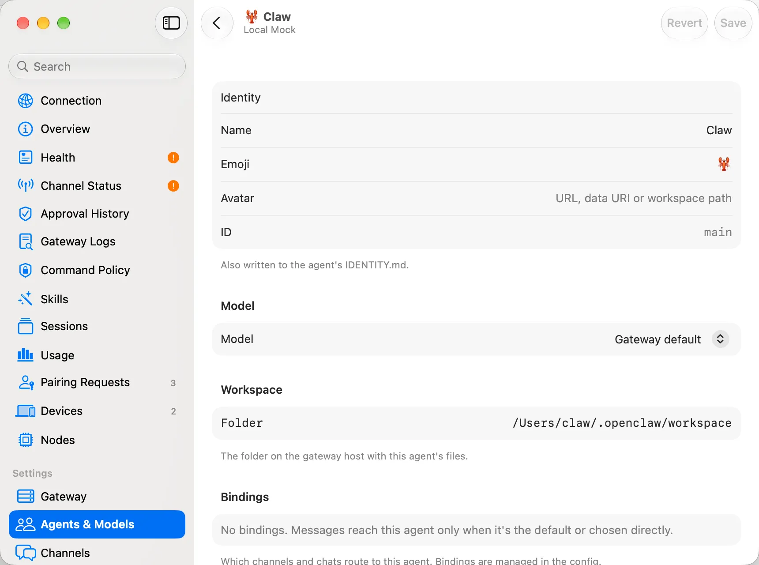Click the Connection globe icon
759x565 pixels.
(x=26, y=101)
